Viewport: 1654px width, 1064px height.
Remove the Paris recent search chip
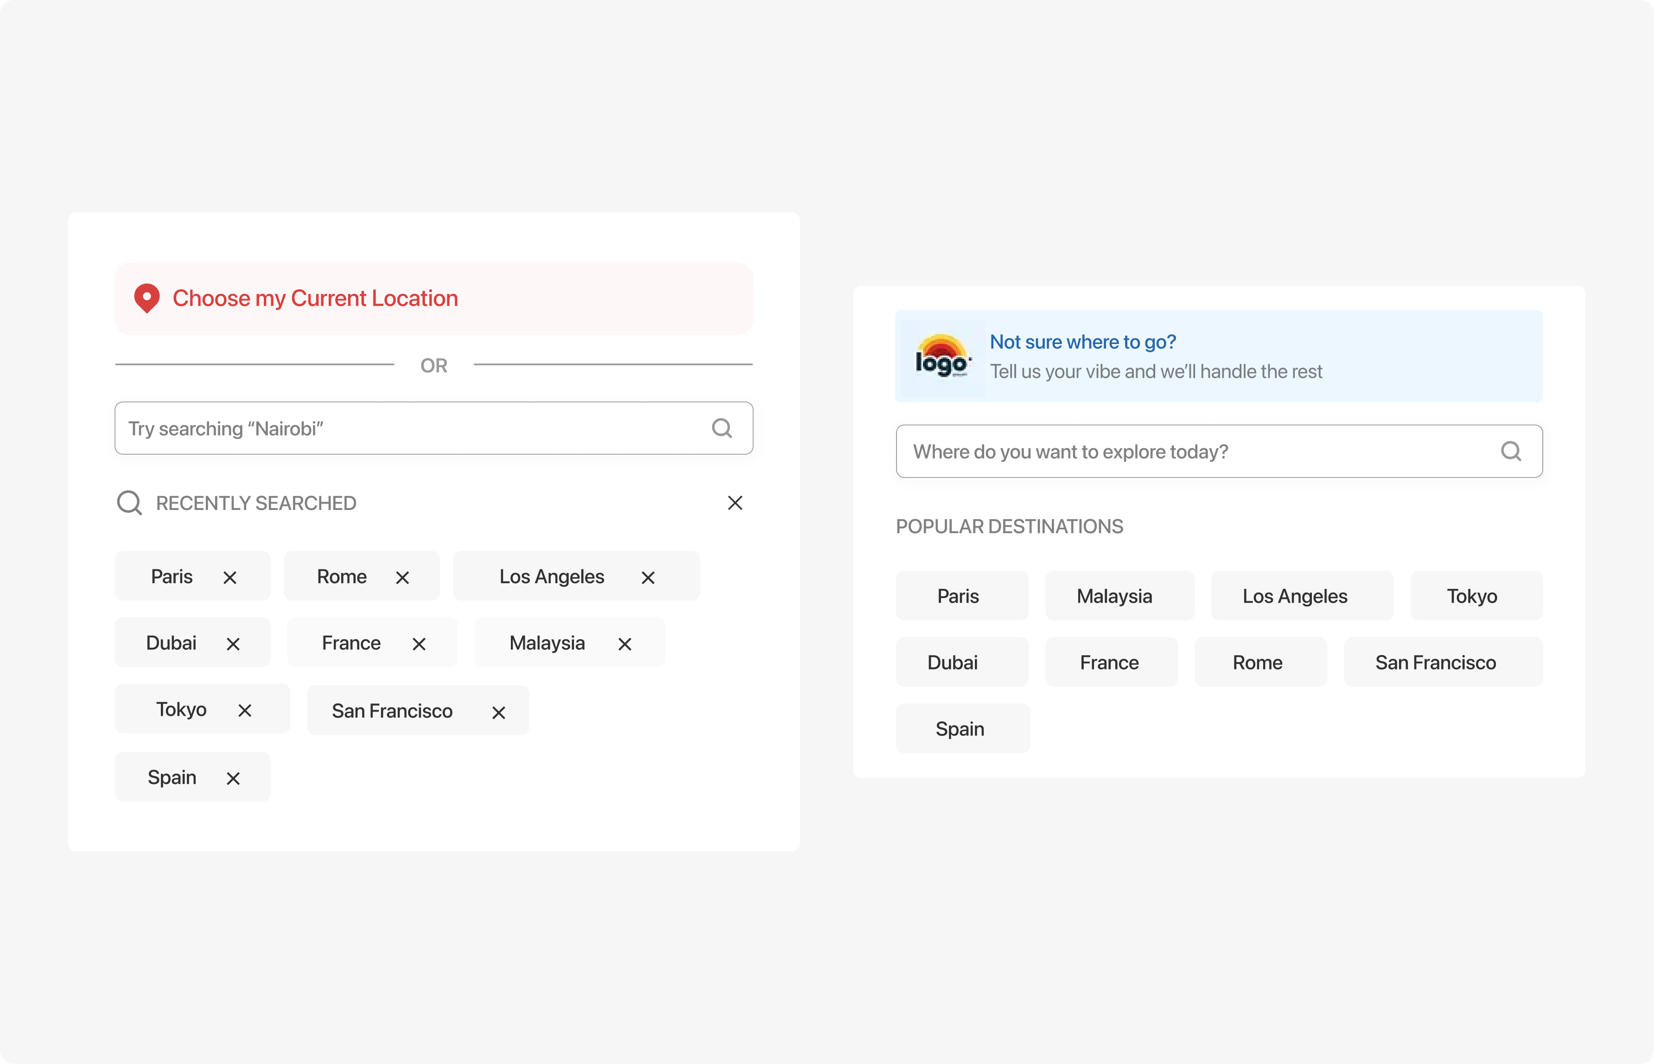(230, 578)
